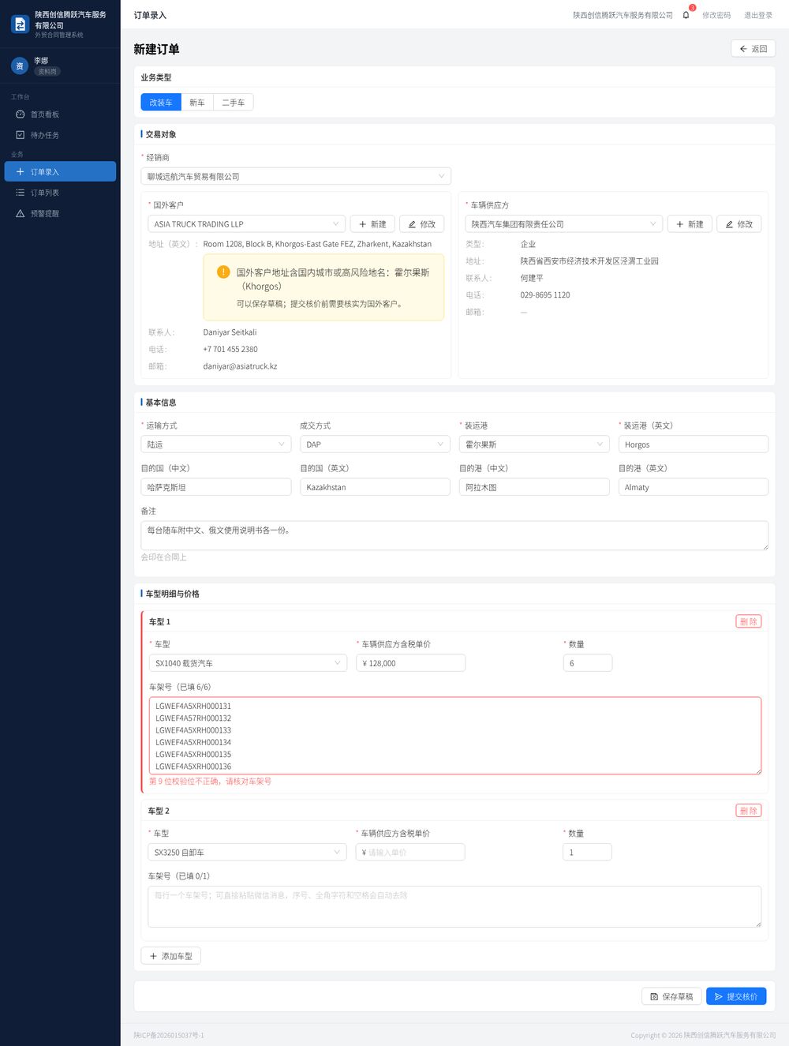Click 新建 next to 车辆供应方
The width and height of the screenshot is (789, 1046).
[690, 224]
